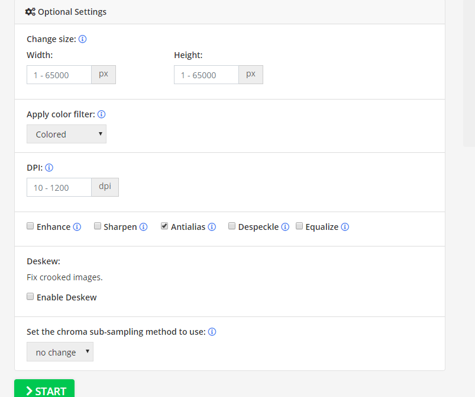Tick the Sharpen checkbox
Screen dimensions: 475x397
(x=98, y=226)
